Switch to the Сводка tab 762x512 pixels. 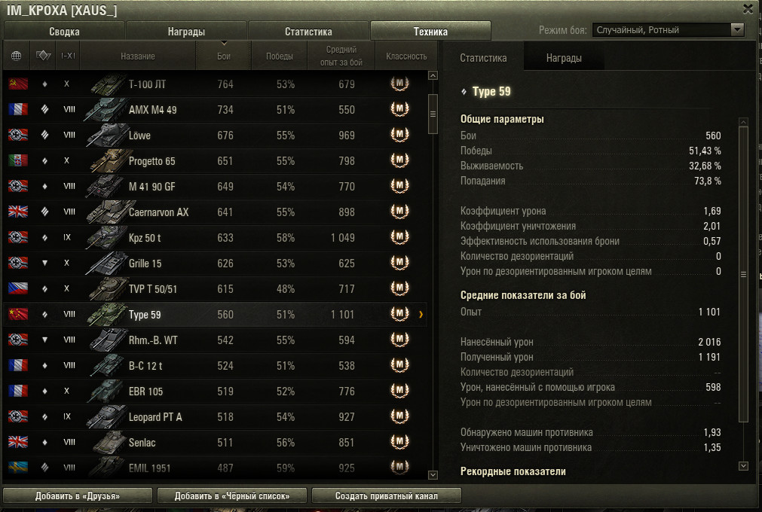[64, 32]
